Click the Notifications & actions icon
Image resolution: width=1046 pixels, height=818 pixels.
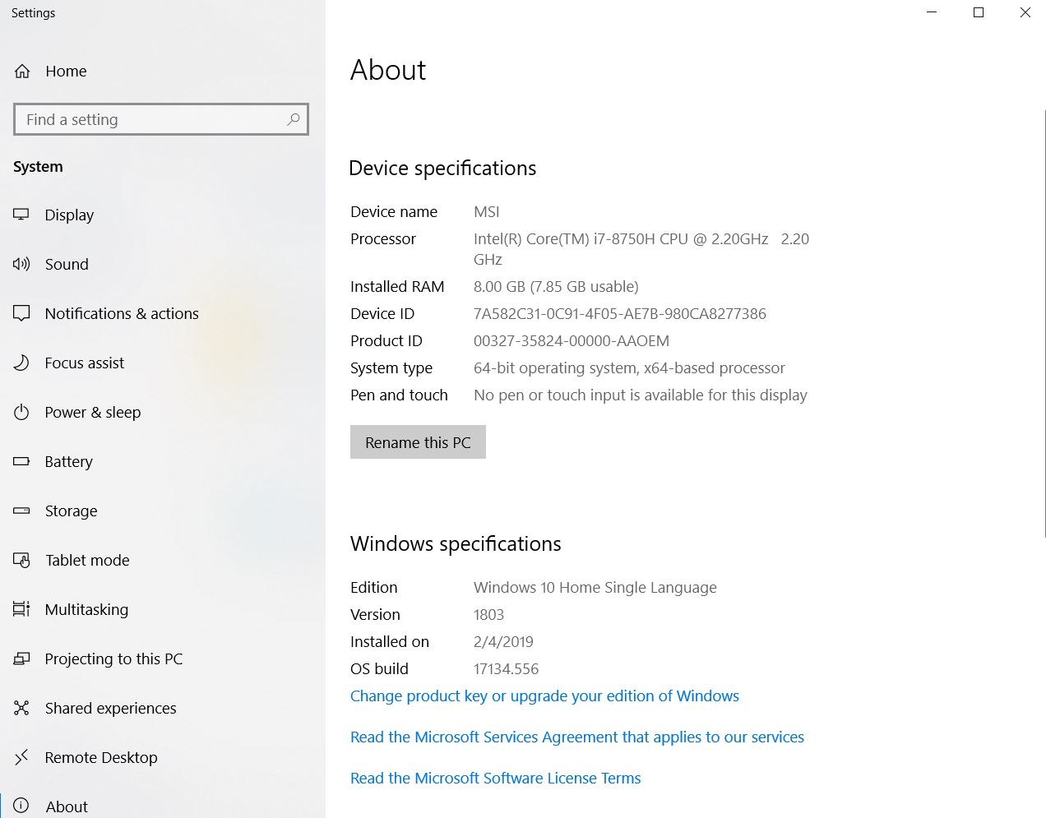(21, 313)
